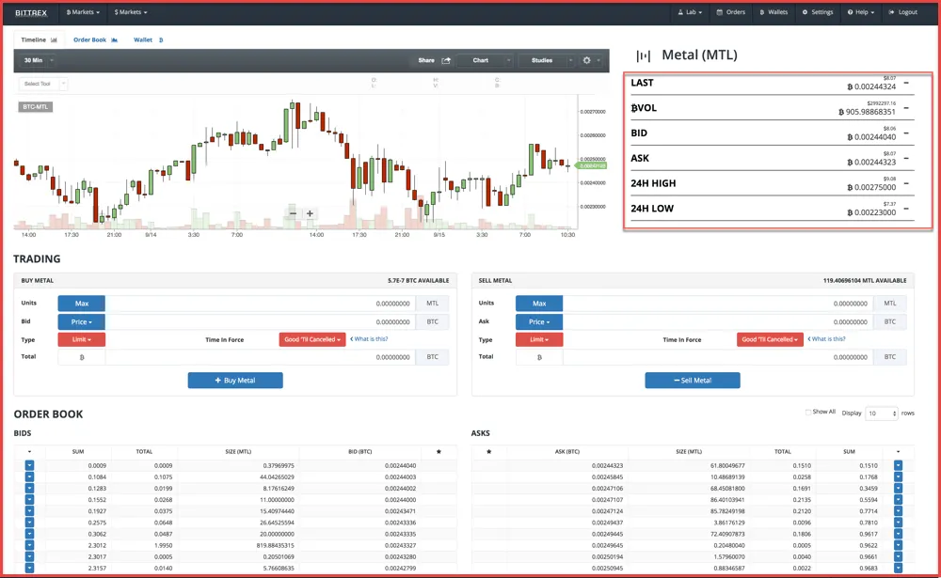Open Buy order Type Limit dropdown
This screenshot has height=578, width=941.
pos(82,340)
